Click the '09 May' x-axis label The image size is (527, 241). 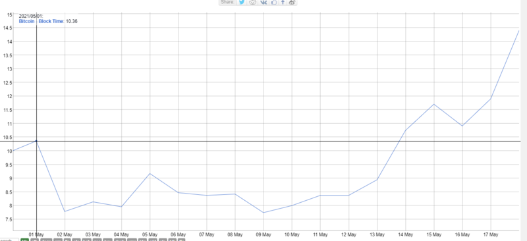pos(263,234)
